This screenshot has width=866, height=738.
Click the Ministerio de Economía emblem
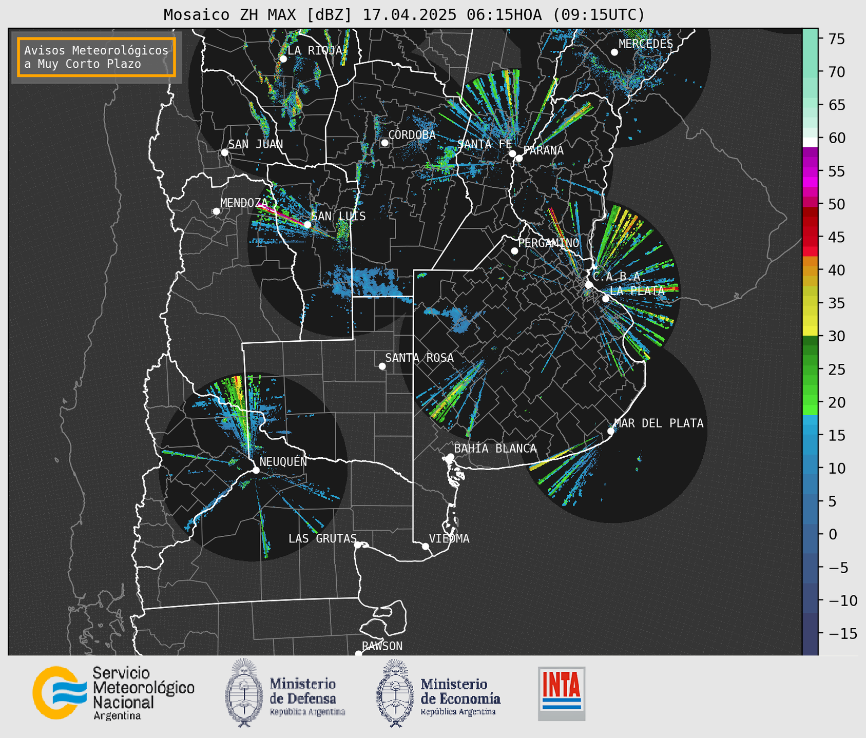click(x=395, y=692)
